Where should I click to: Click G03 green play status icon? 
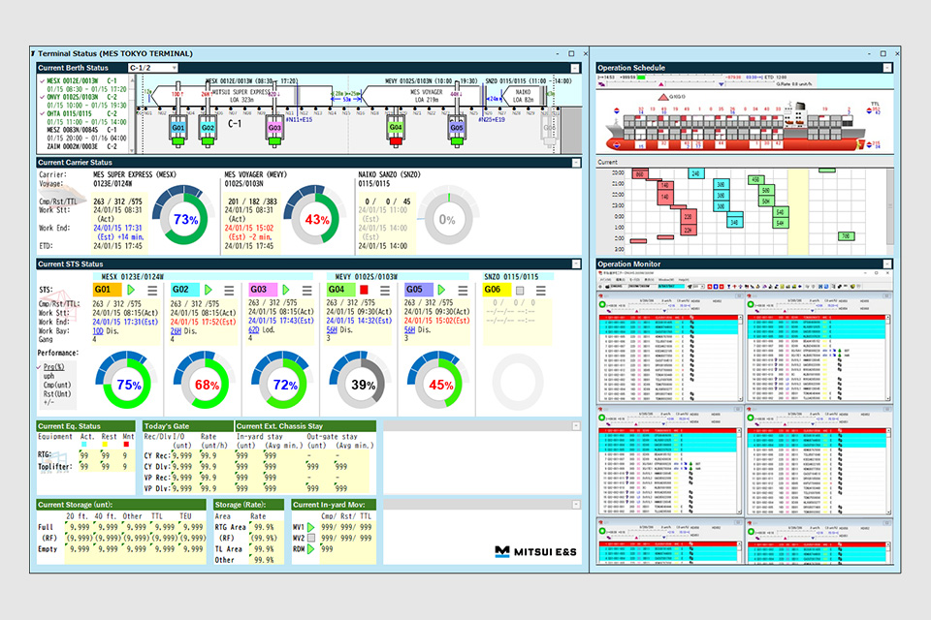286,290
